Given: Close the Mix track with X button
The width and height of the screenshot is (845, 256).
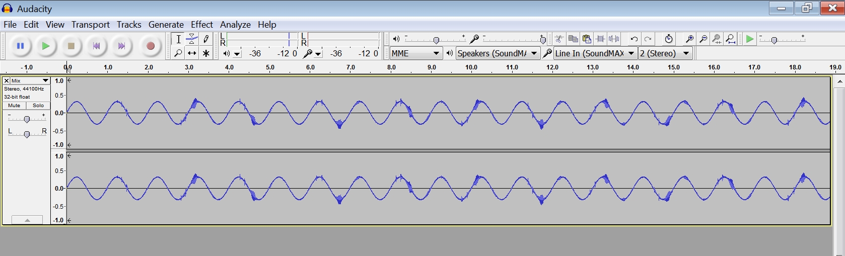Looking at the screenshot, I should (x=7, y=80).
